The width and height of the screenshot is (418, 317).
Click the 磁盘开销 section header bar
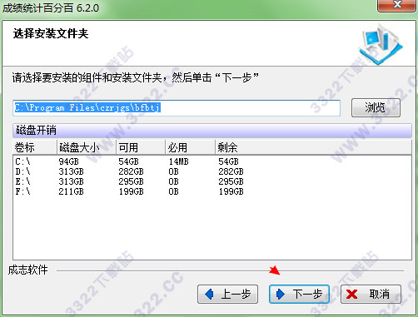pyautogui.click(x=212, y=131)
